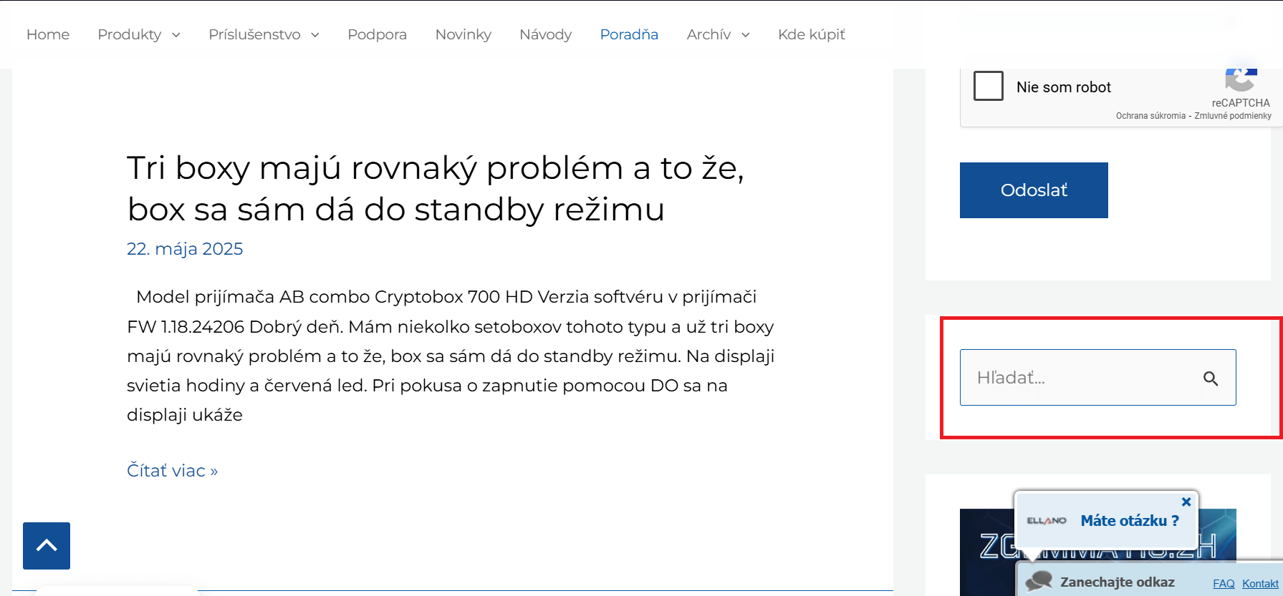The image size is (1283, 596).
Task: Click the Ellano logo in chat popup
Action: click(1047, 521)
